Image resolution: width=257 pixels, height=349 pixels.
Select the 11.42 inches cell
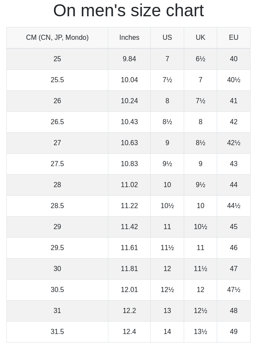[x=129, y=227]
